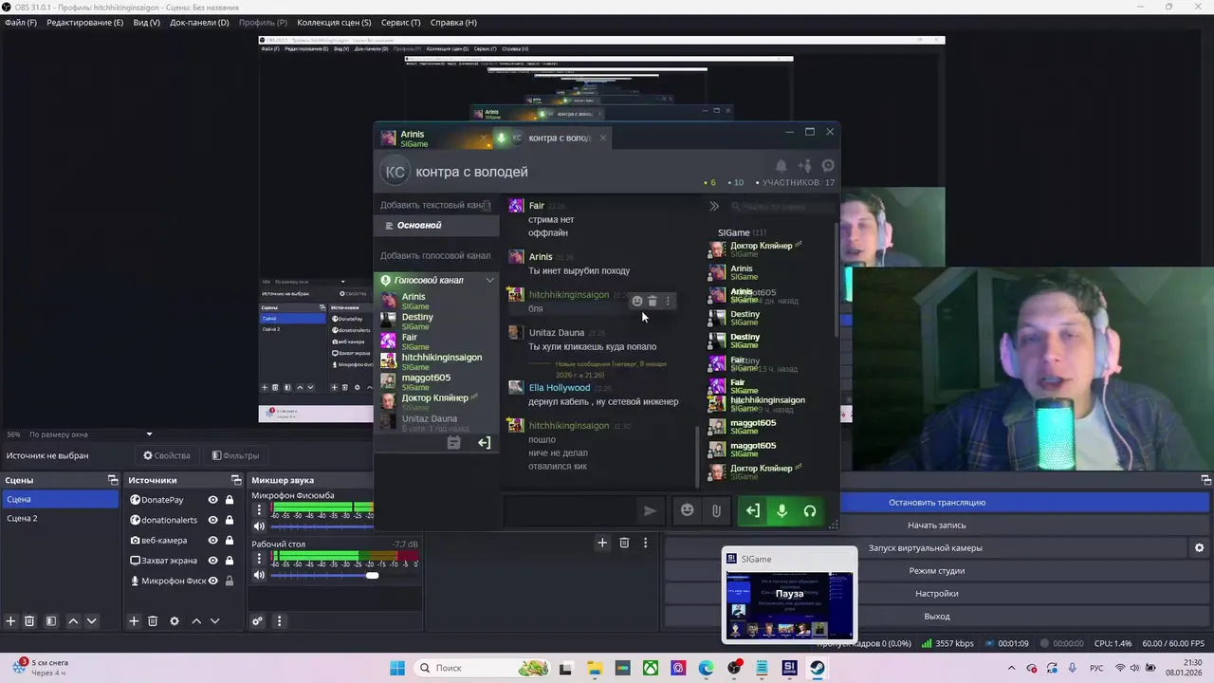Screen dimensions: 1214x683
Task: Open virtual camera settings gear
Action: [1199, 547]
